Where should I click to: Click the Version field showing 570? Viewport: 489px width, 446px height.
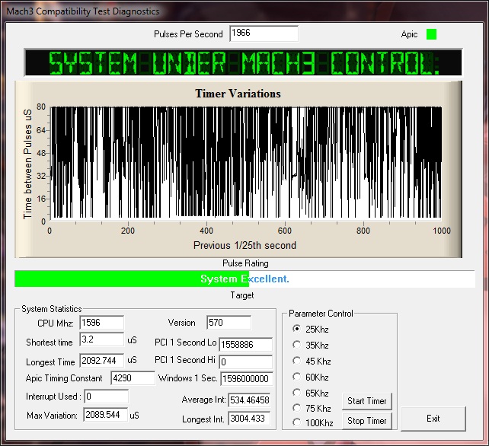[x=229, y=322]
